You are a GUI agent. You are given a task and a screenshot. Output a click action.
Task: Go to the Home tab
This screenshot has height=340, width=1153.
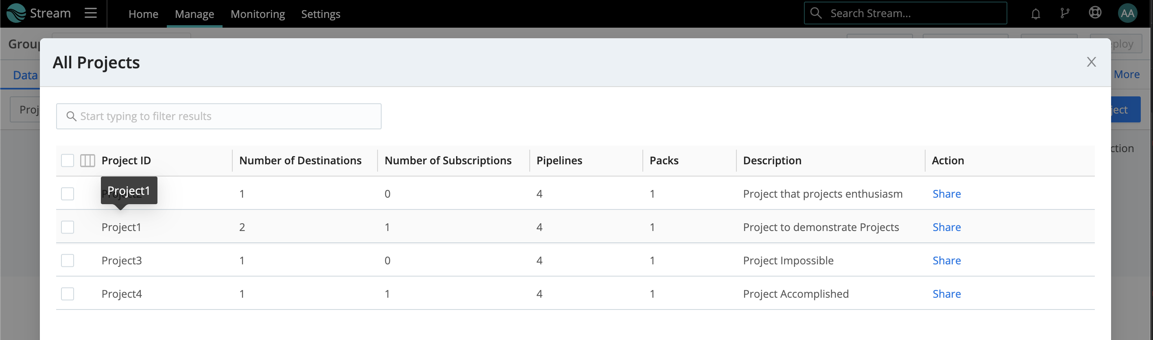[x=143, y=14]
